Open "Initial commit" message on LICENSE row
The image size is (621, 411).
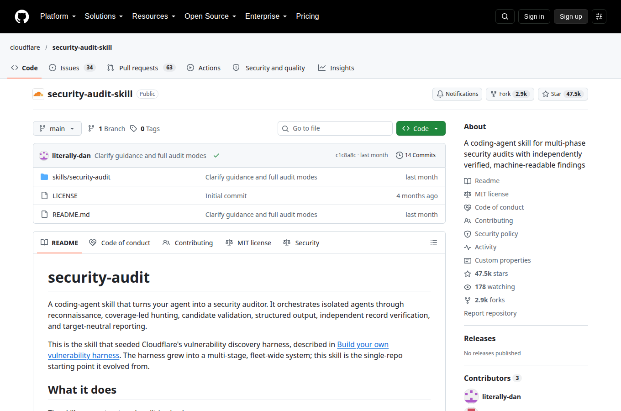[x=226, y=196]
